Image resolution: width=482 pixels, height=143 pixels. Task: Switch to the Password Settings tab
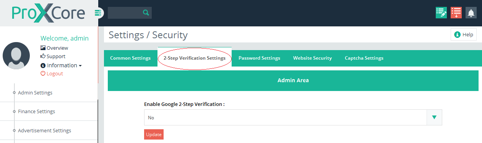tap(259, 58)
